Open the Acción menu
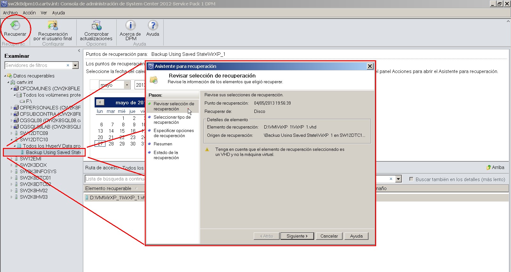The image size is (511, 272). pos(29,13)
